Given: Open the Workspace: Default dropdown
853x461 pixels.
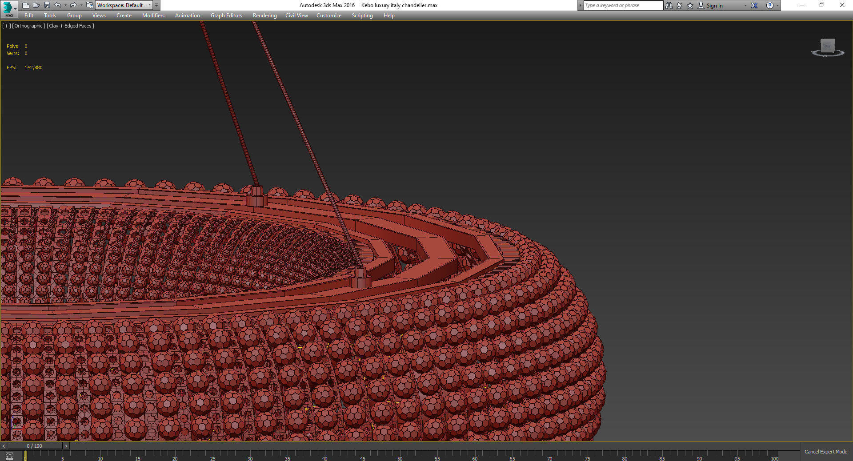Looking at the screenshot, I should point(124,5).
